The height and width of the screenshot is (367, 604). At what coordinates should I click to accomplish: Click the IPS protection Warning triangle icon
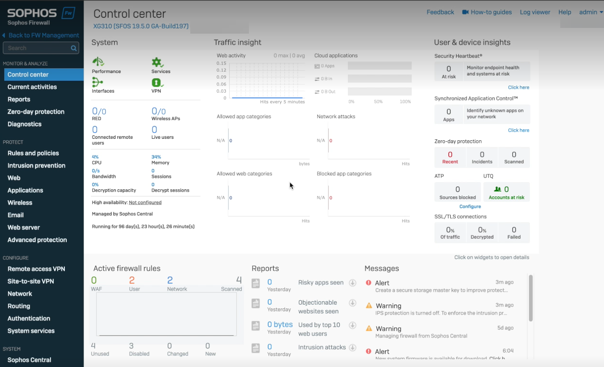(x=369, y=306)
